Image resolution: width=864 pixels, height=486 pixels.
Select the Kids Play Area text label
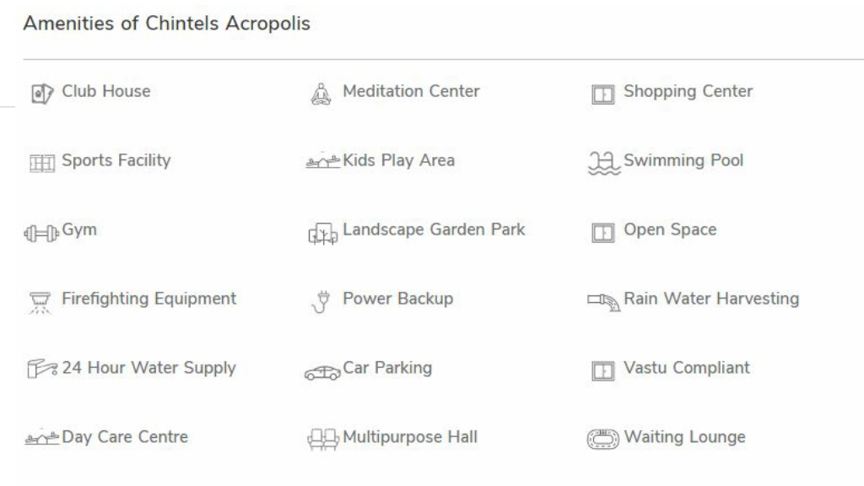point(398,160)
